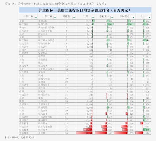Select the 煤炭II cell
The width and height of the screenshot is (156, 141).
pyautogui.click(x=47, y=91)
